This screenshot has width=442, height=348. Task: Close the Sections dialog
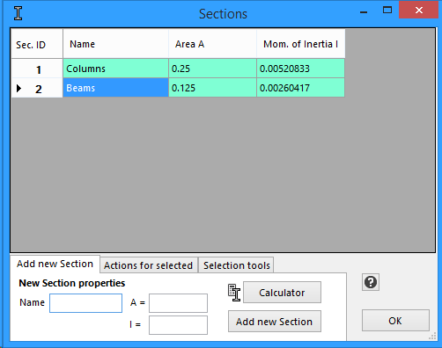tap(419, 11)
